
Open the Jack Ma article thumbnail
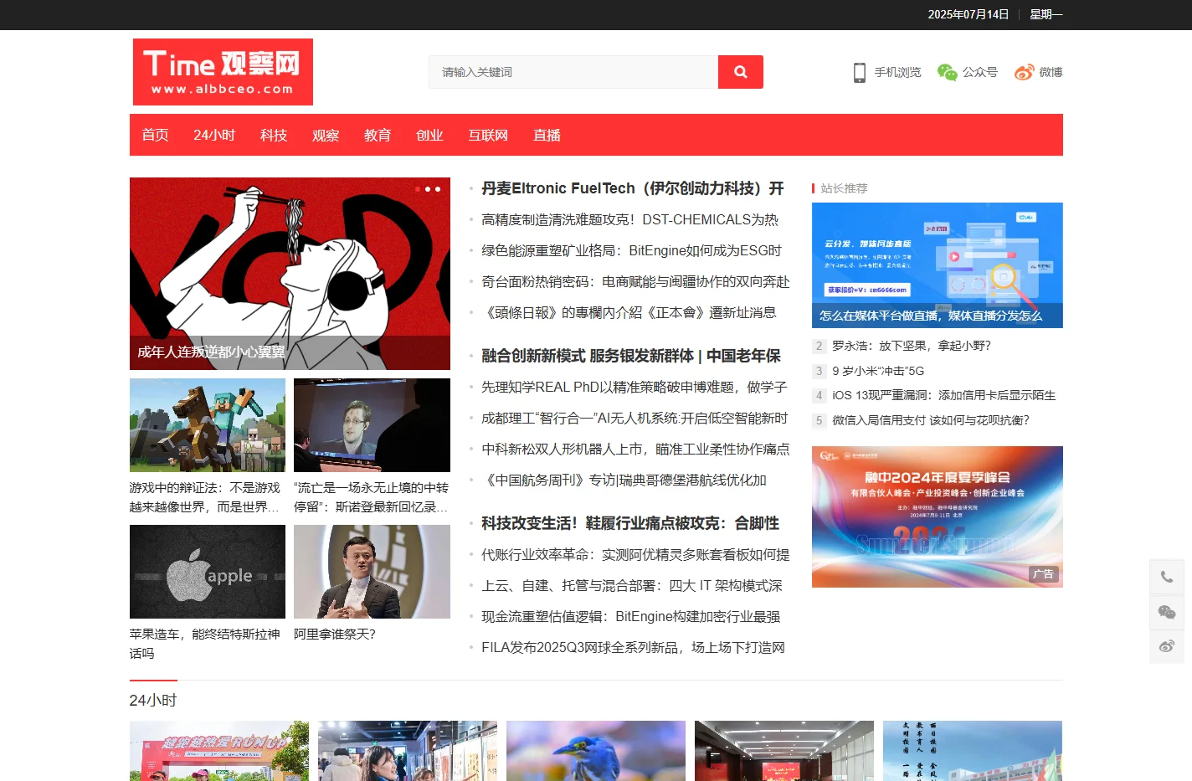(372, 572)
